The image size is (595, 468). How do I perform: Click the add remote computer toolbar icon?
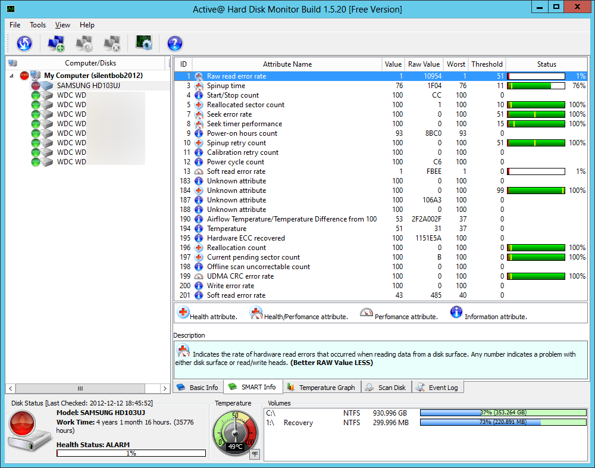[x=56, y=43]
